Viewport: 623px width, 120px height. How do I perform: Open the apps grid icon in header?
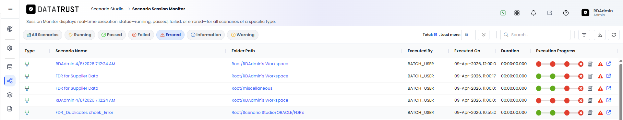click(517, 13)
